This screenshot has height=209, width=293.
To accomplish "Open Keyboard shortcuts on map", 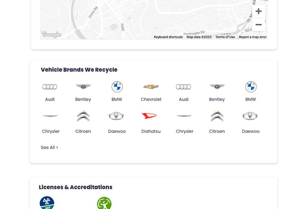I will click(168, 37).
